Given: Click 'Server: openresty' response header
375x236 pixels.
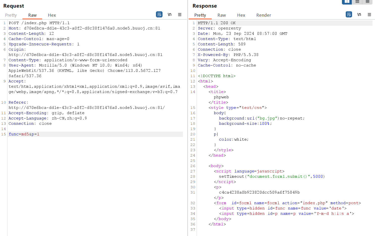Looking at the screenshot, I should 220,28.
